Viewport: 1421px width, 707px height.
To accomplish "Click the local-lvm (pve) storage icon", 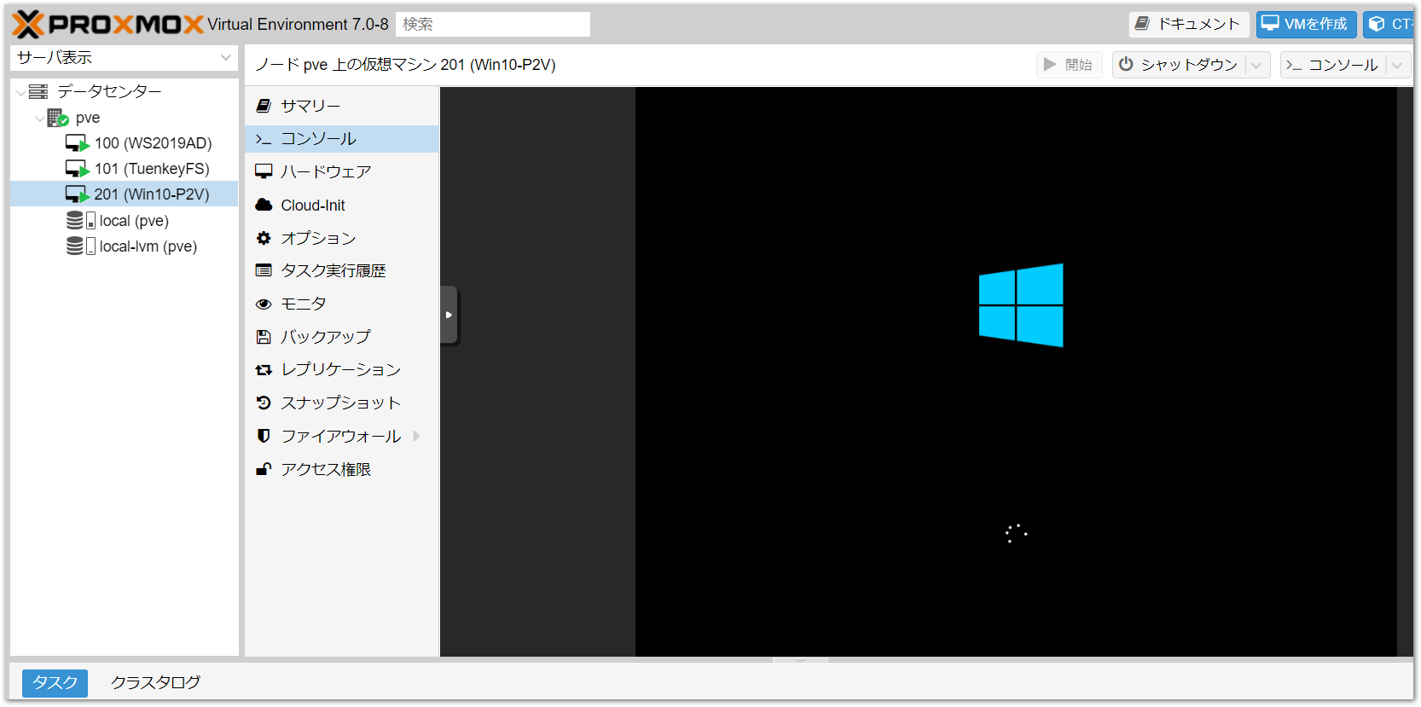I will click(80, 246).
